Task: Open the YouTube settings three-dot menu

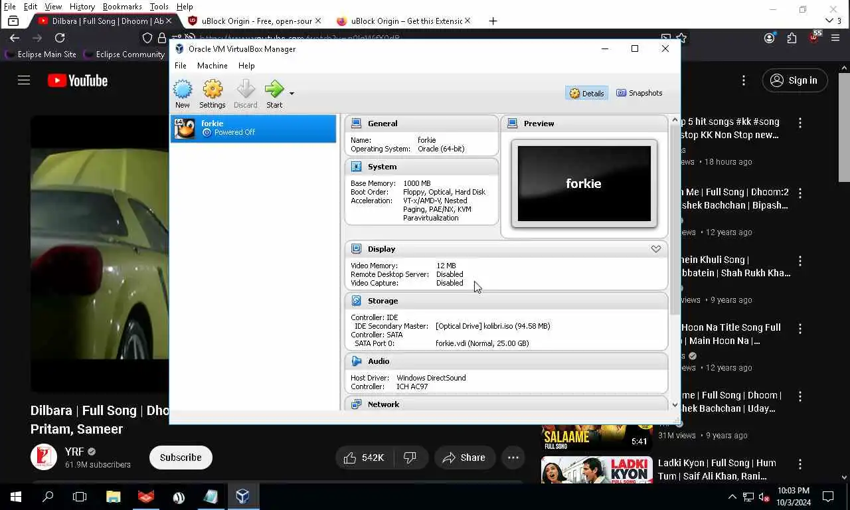Action: point(744,80)
